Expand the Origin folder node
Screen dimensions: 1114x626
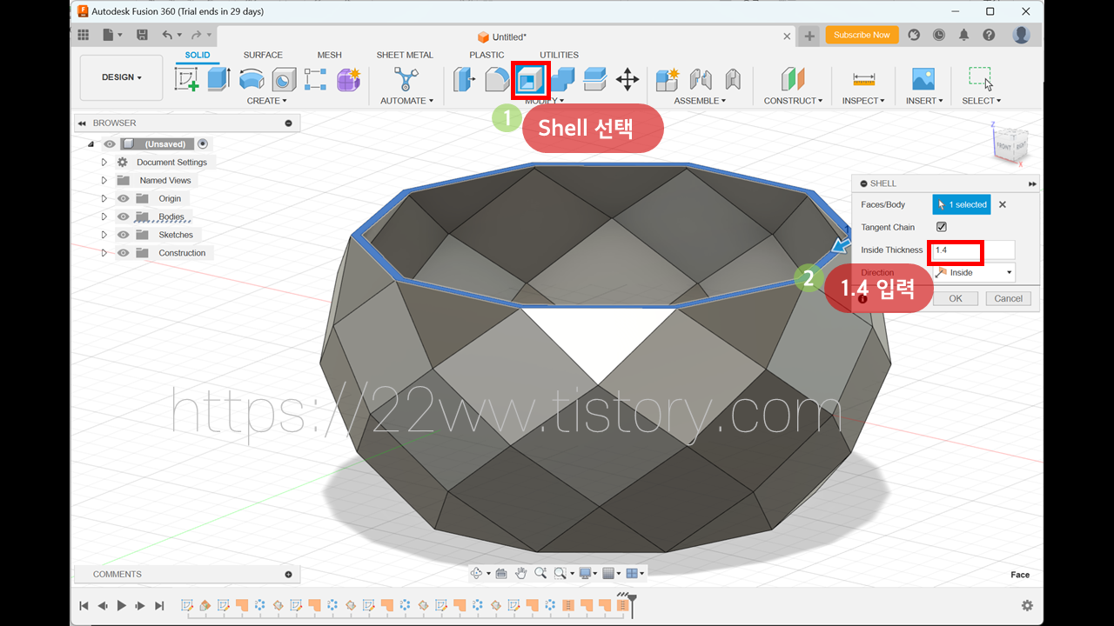pos(104,198)
